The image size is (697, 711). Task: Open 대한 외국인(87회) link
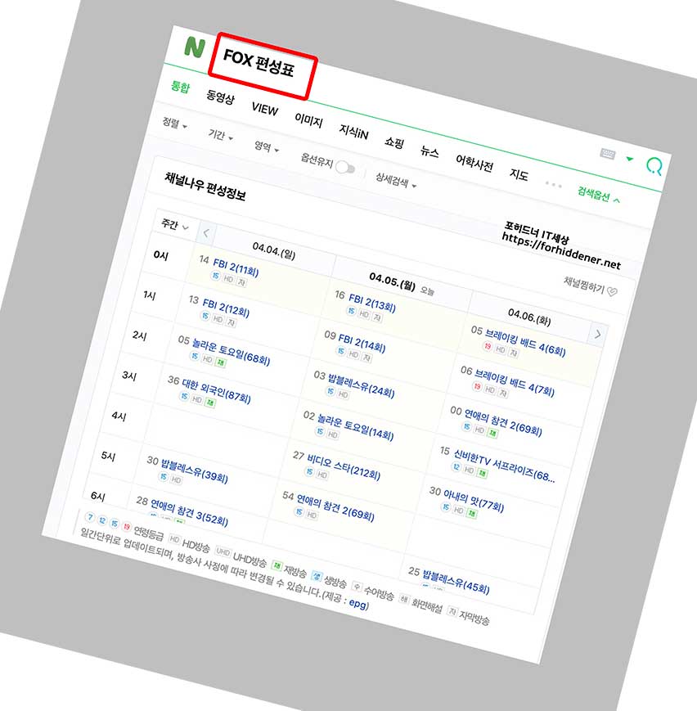click(216, 391)
